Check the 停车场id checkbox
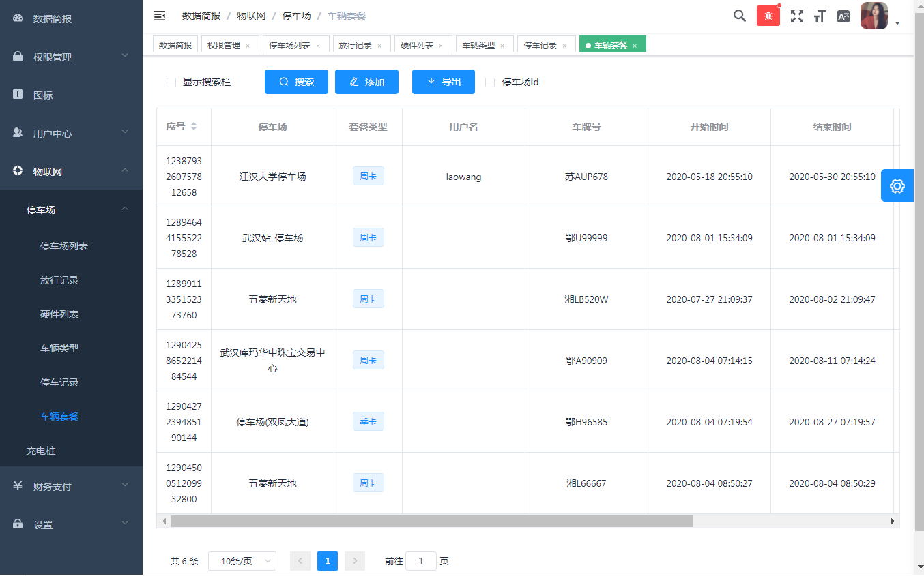The width and height of the screenshot is (924, 576). point(490,82)
